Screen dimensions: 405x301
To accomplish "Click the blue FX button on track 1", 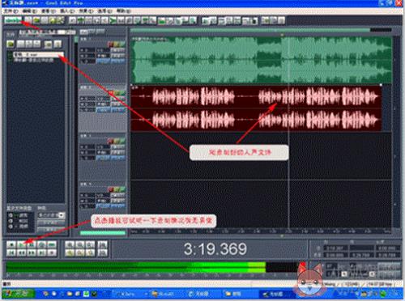I will [x=103, y=61].
